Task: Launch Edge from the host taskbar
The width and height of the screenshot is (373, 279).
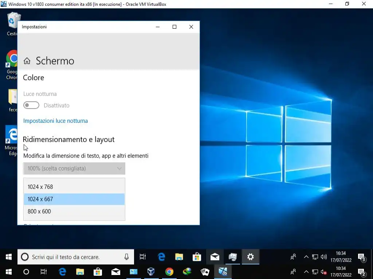Action: point(62,272)
